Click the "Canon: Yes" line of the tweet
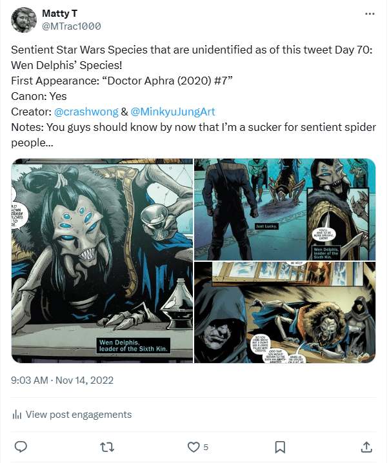This screenshot has height=463, width=389. pos(39,96)
